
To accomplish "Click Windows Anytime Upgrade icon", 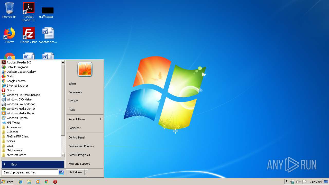I will coord(4,95).
